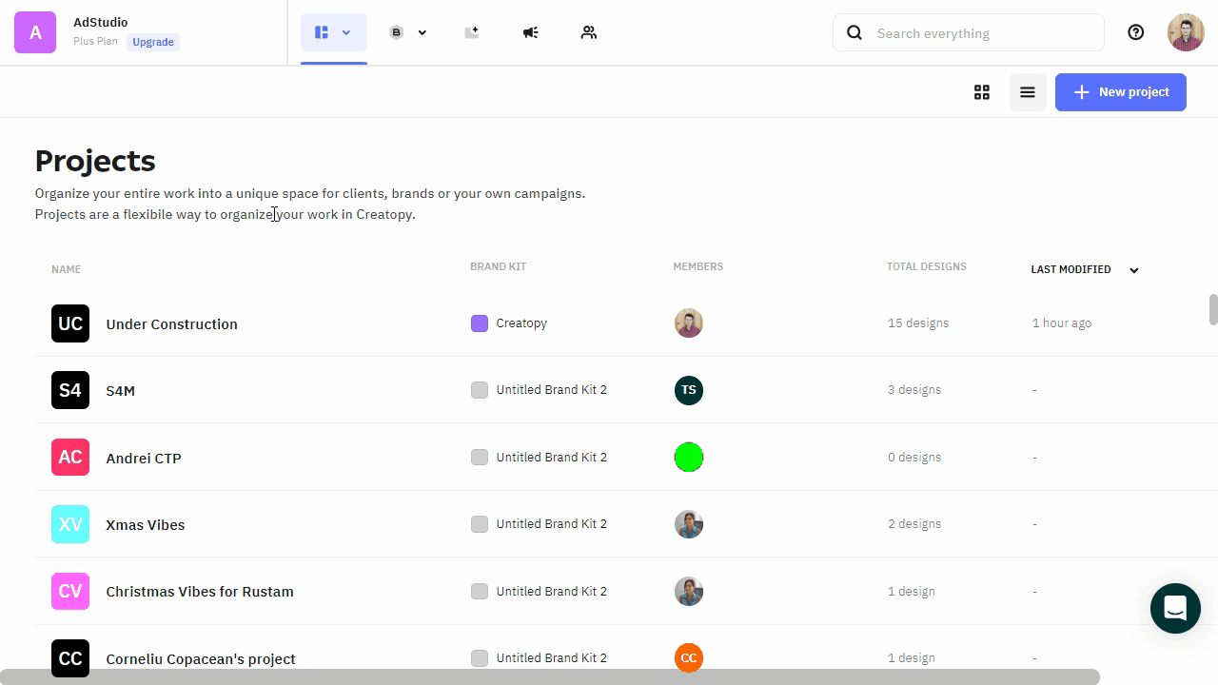Screen dimensions: 1218x685
Task: Click the AdStudio workspace name
Action: (101, 22)
